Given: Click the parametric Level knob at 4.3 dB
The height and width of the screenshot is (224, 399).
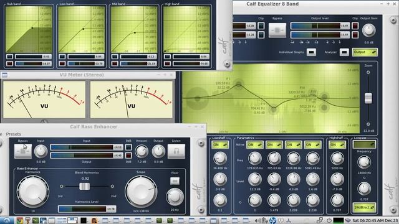Looking at the screenshot, I should tap(293, 179).
